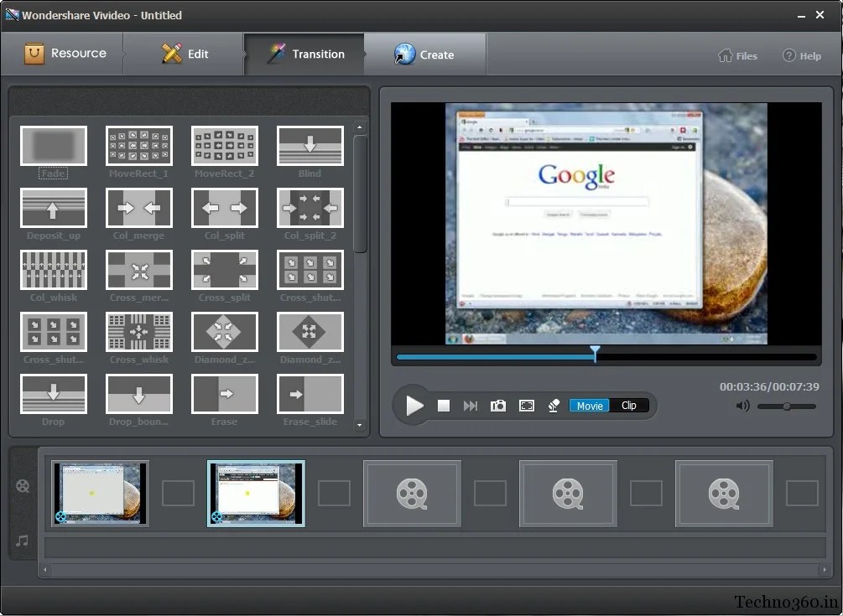
Task: Minimize the Wondershare Vivideo window
Action: 801,16
